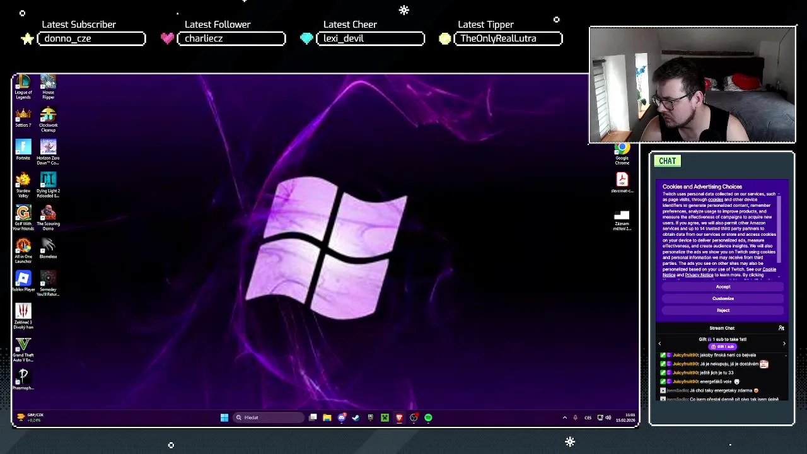The height and width of the screenshot is (454, 807).
Task: Open the taskbar clock and date
Action: coord(625,417)
